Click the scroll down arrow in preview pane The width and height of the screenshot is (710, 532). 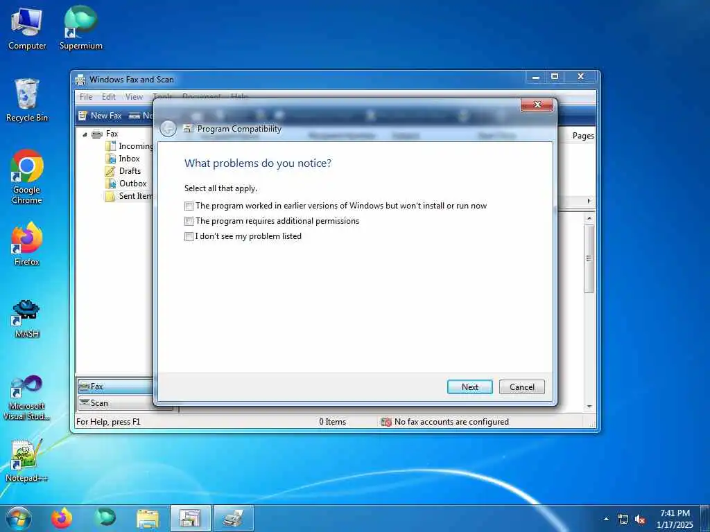coord(589,406)
